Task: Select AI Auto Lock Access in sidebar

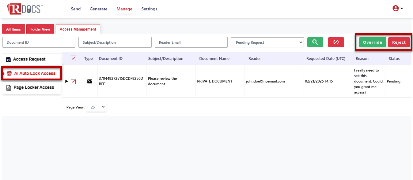Action: 32,74
